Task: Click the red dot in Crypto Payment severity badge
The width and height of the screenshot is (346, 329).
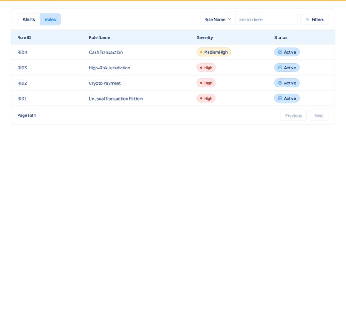Action: (201, 83)
